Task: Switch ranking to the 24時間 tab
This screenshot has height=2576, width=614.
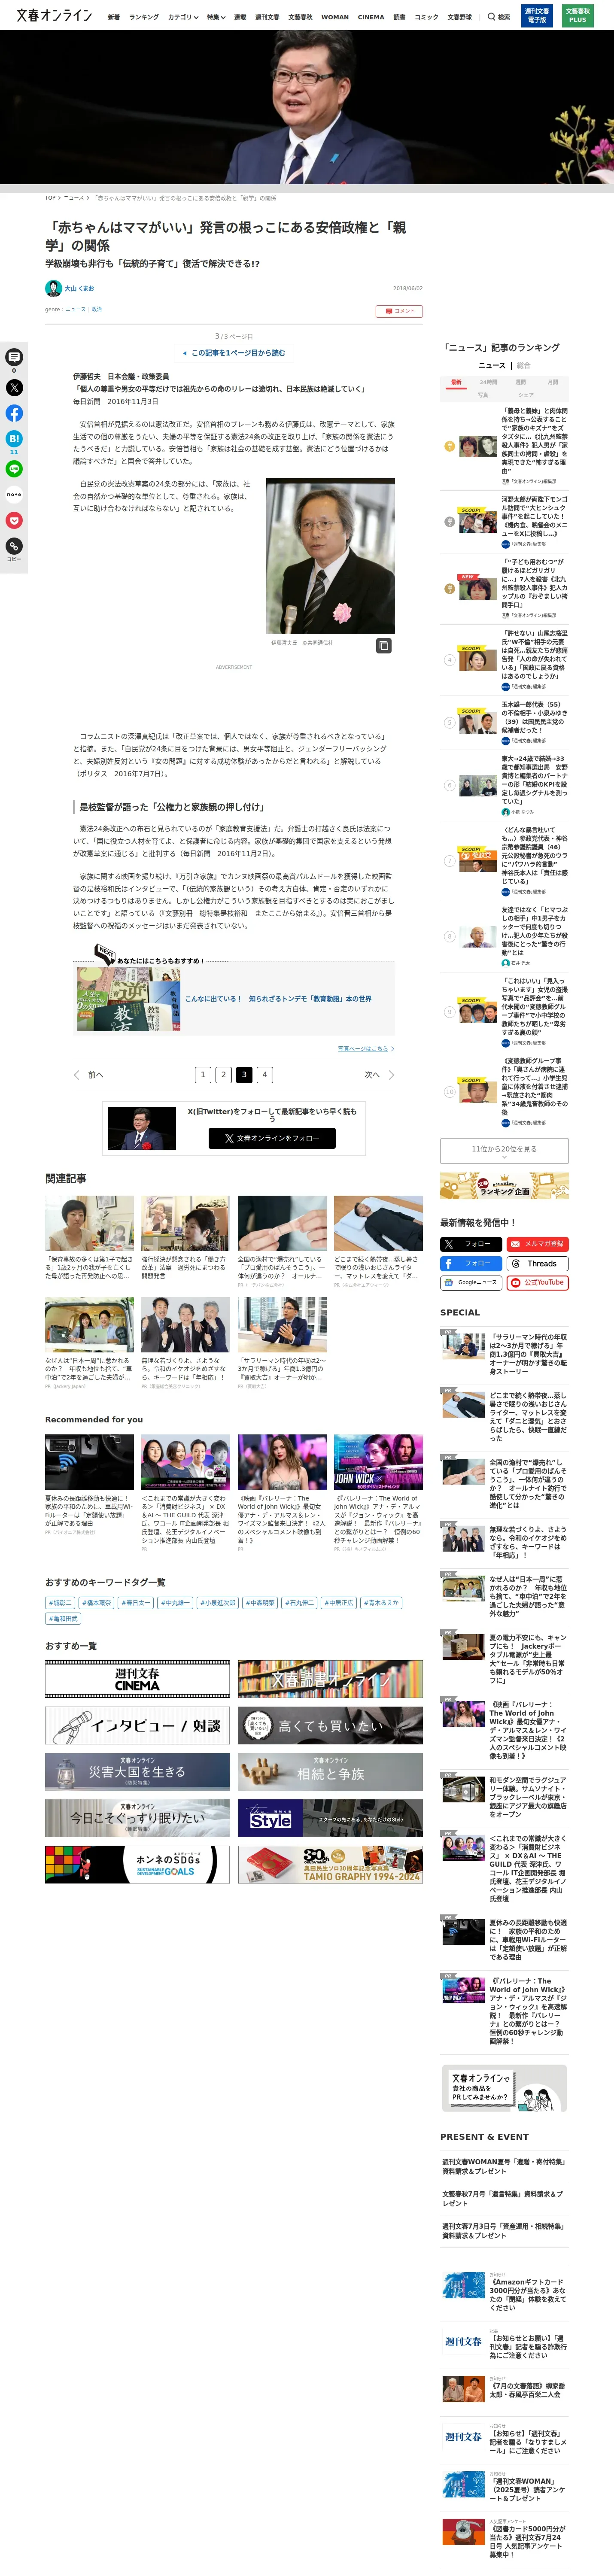Action: coord(488,382)
